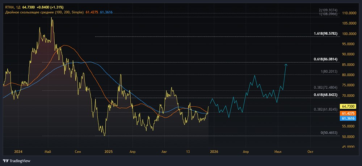Click the arrowhead ending the cyan forecast line
Viewport: 362px width, 166px height.
coord(286,64)
